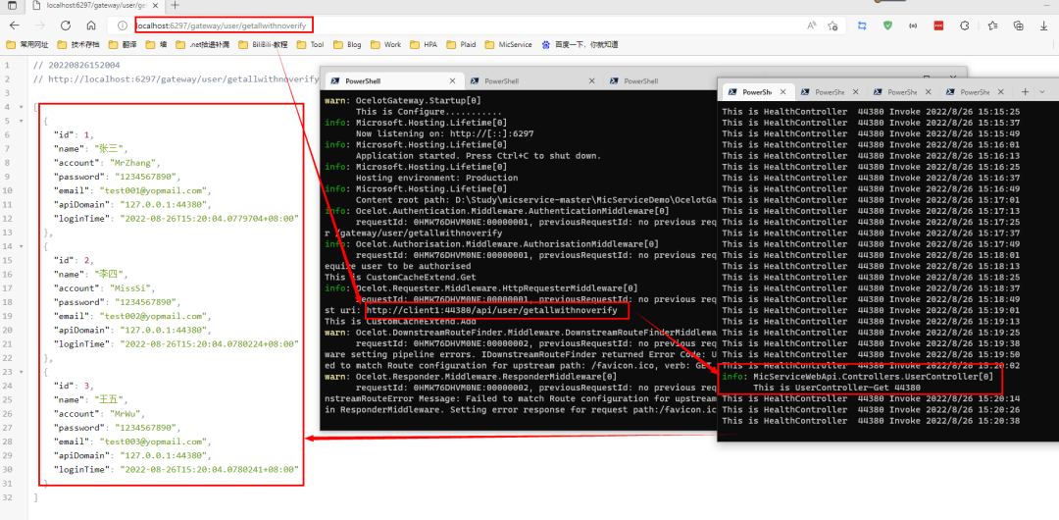Open a new browser tab with plus
Viewport: 1059px width, 520px height.
(176, 6)
